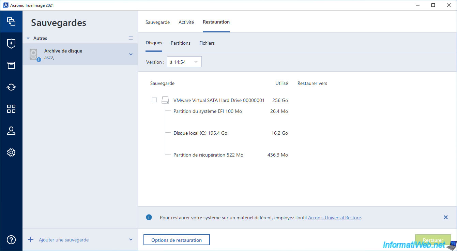Expand the Archive de disque chevron
Viewport: 457px width, 251px height.
131,54
